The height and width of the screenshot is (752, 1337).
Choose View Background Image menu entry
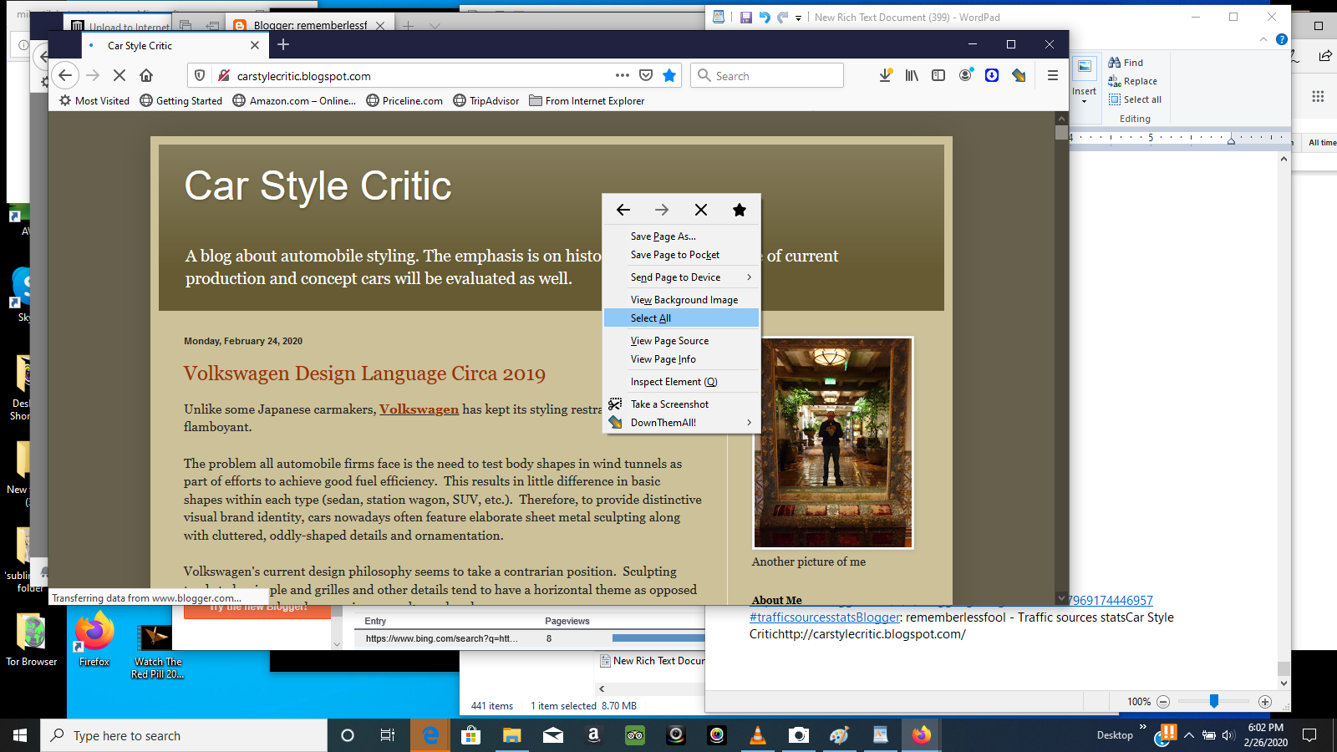pos(681,300)
